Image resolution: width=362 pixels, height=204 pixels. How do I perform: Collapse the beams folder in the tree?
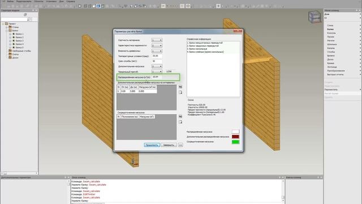pos(7,31)
